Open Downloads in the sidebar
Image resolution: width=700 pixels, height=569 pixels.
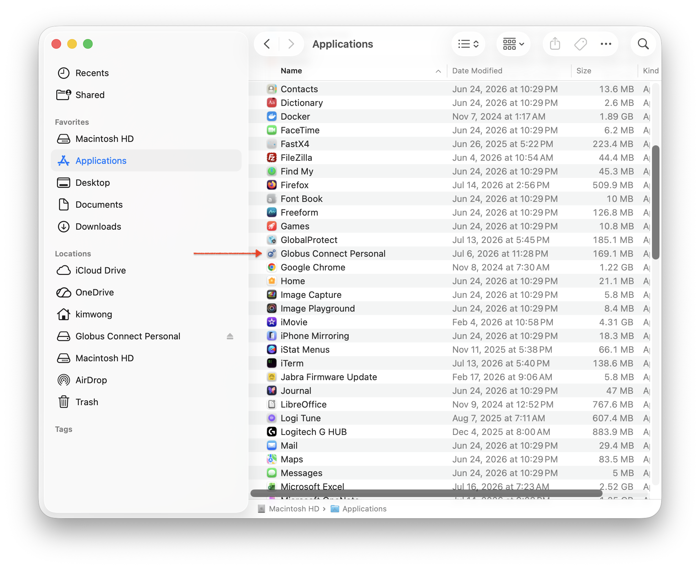tap(146, 227)
